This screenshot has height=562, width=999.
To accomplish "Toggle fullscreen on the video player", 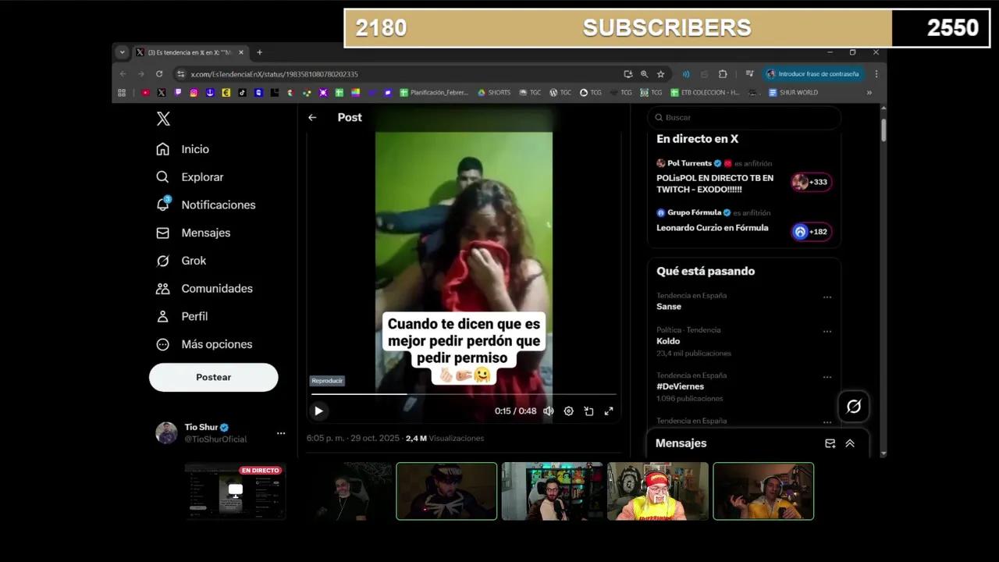I will (x=608, y=411).
